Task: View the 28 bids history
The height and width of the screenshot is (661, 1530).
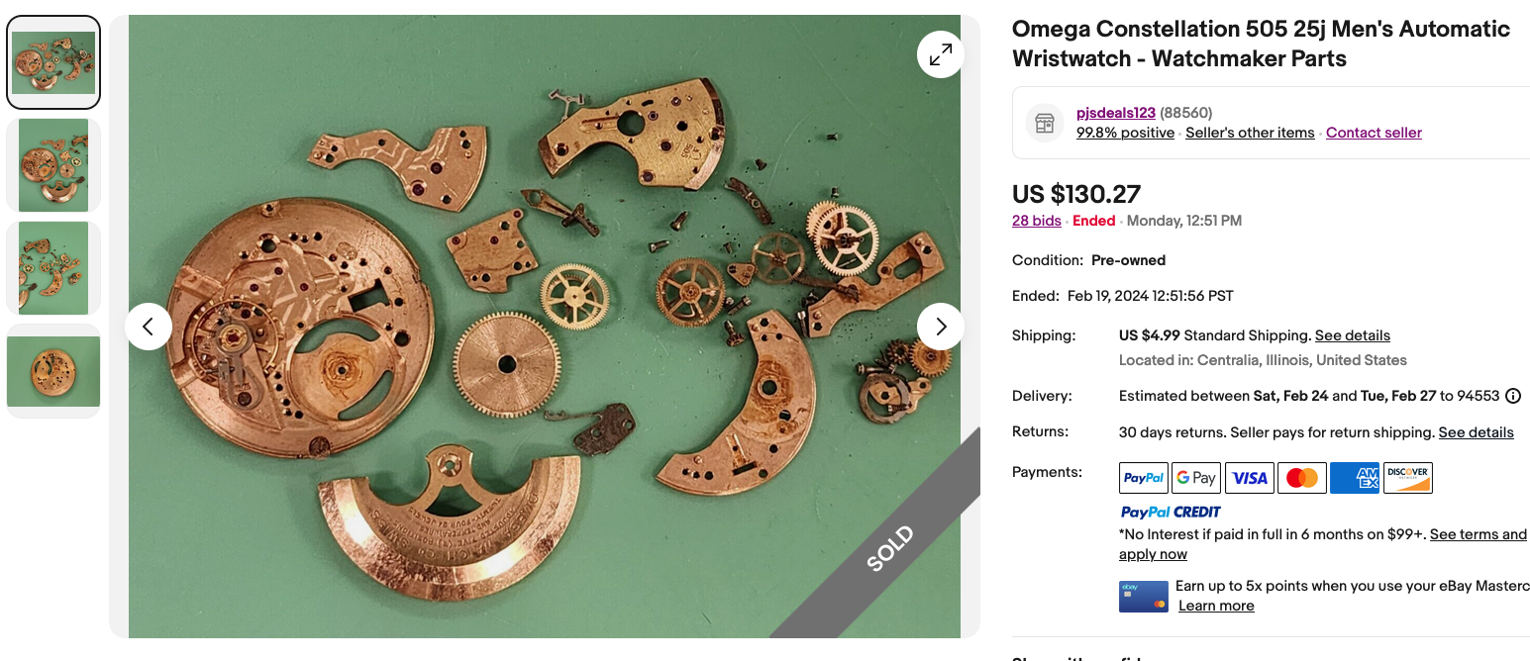Action: tap(1036, 221)
